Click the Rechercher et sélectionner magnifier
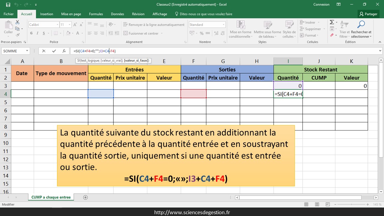384x216 pixels. point(361,25)
